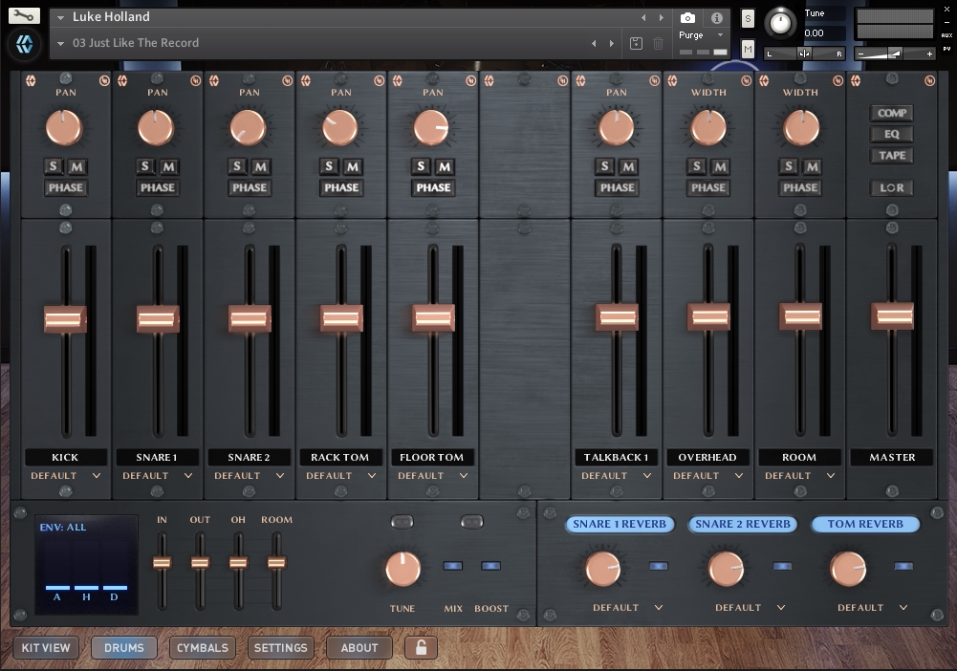
Task: Toggle Snare 1 Reverb enable light
Action: click(658, 566)
